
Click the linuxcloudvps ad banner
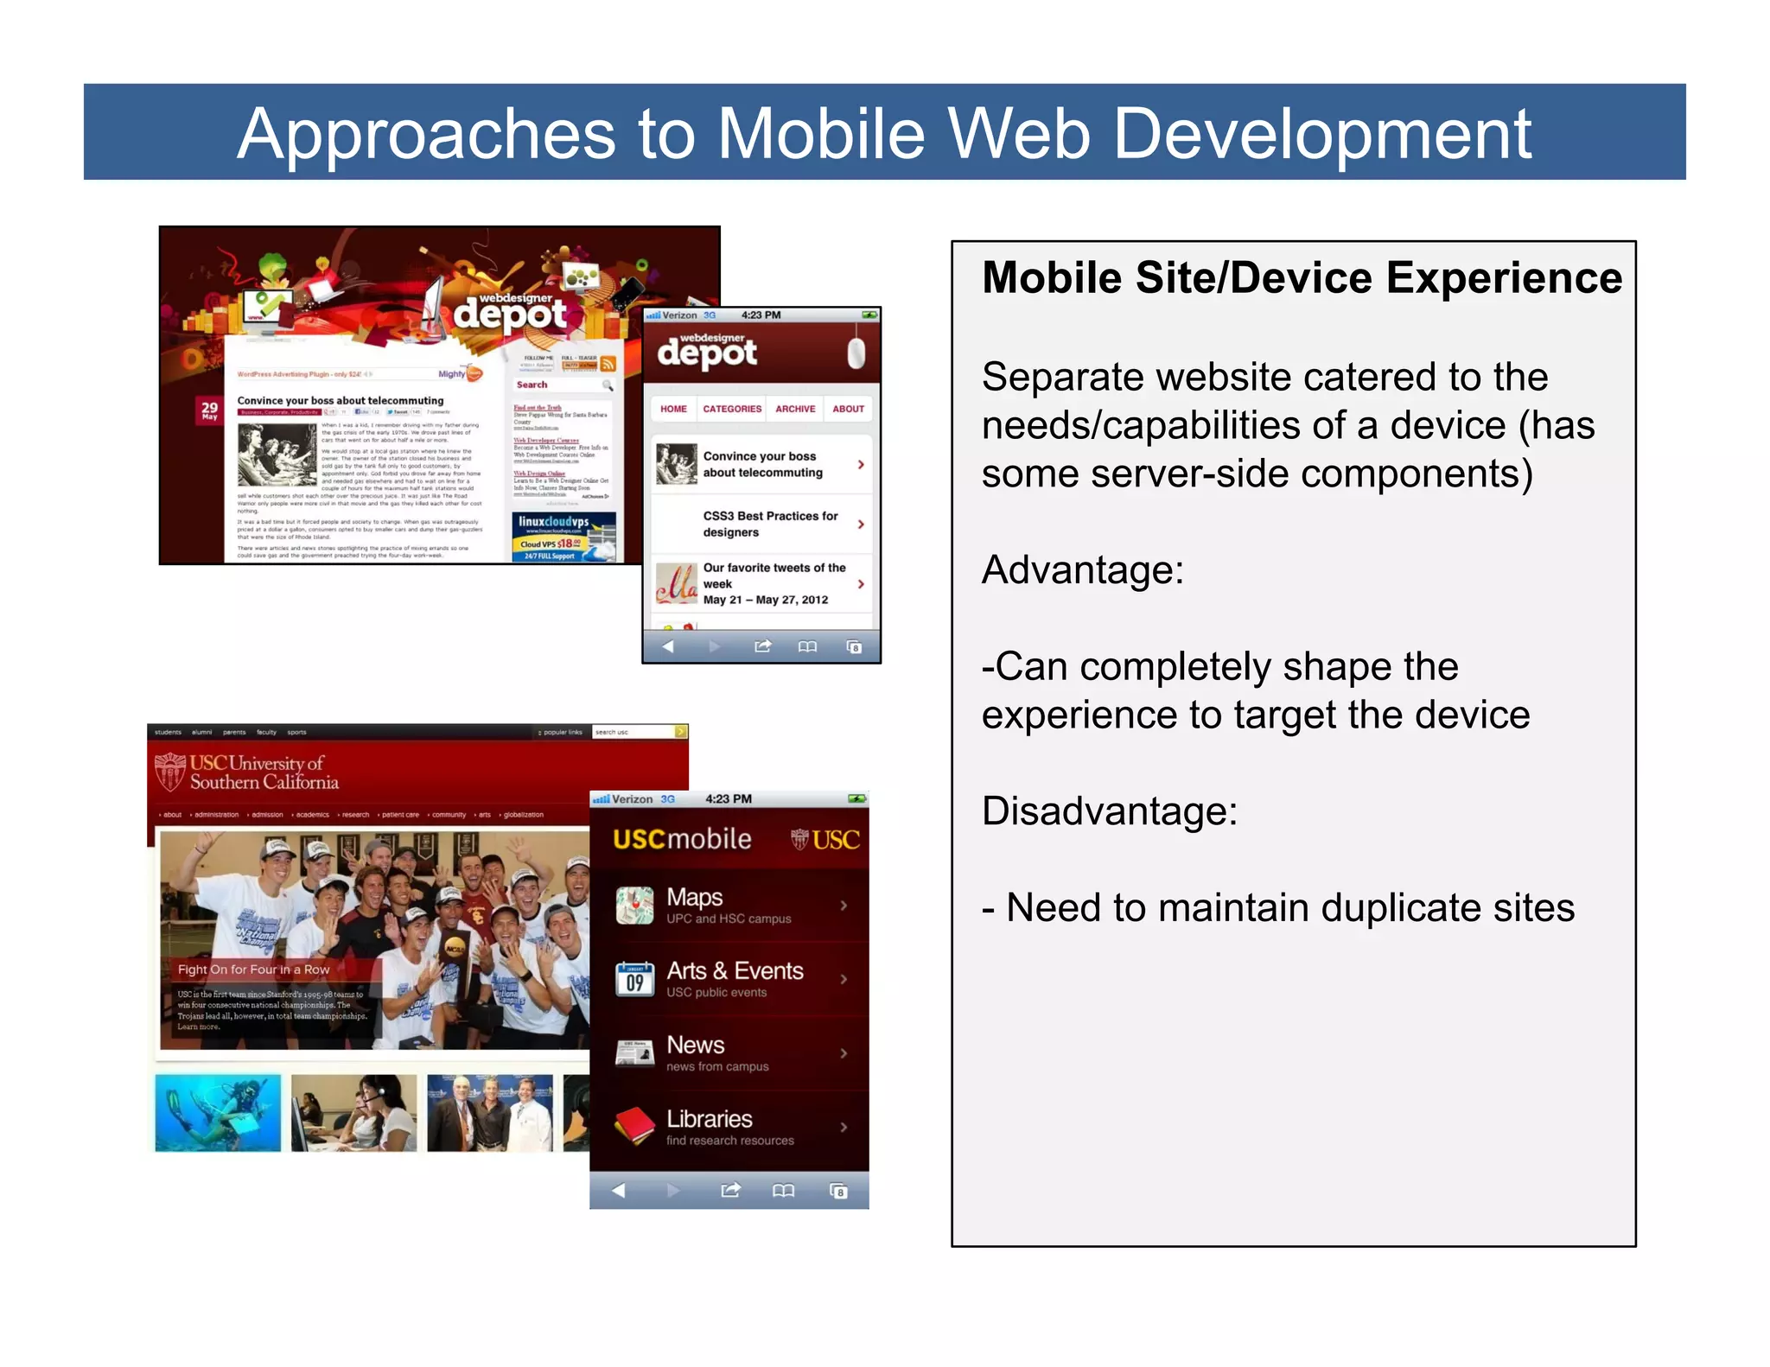(x=564, y=537)
